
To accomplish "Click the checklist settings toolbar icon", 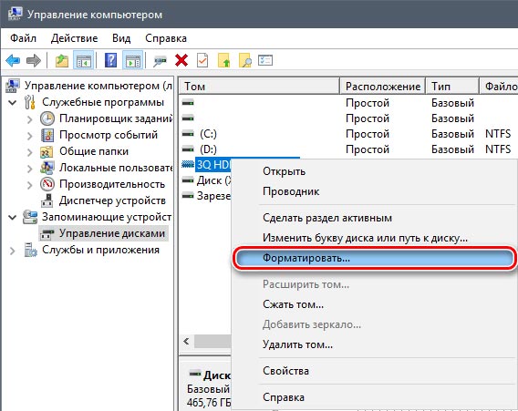I will click(x=265, y=60).
